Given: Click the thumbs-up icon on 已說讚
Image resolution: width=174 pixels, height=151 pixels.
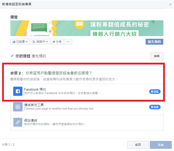Looking at the screenshot, I should coord(14,42).
